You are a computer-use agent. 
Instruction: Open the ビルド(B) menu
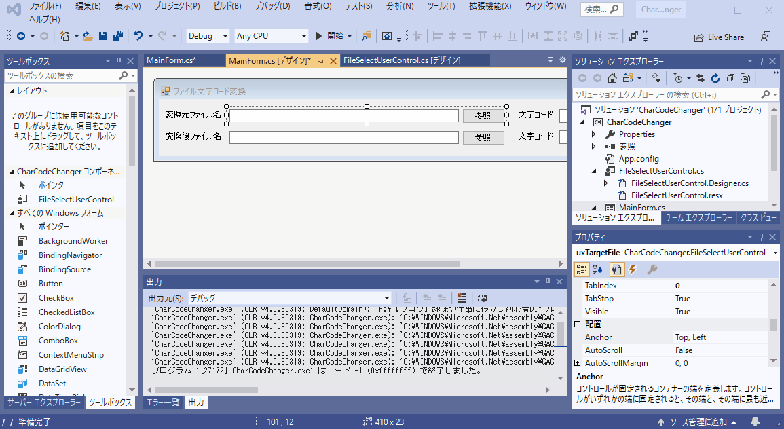227,6
